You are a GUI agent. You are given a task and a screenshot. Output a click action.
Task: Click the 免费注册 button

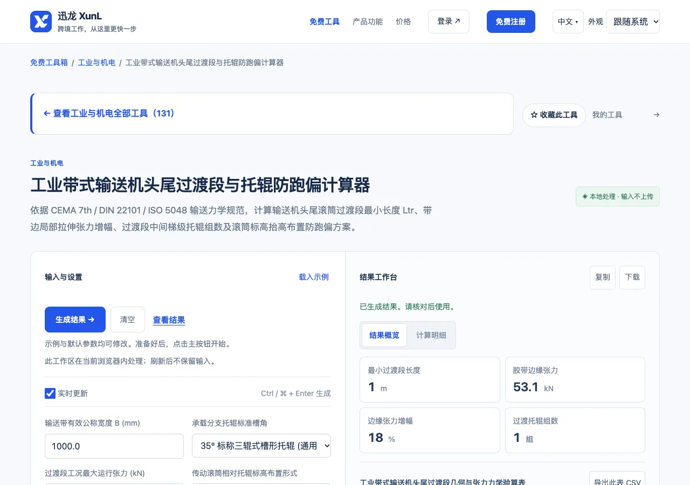(x=511, y=22)
